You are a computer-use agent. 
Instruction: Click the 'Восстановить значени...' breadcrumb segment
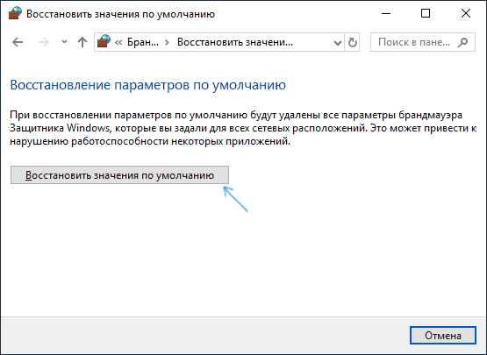235,42
